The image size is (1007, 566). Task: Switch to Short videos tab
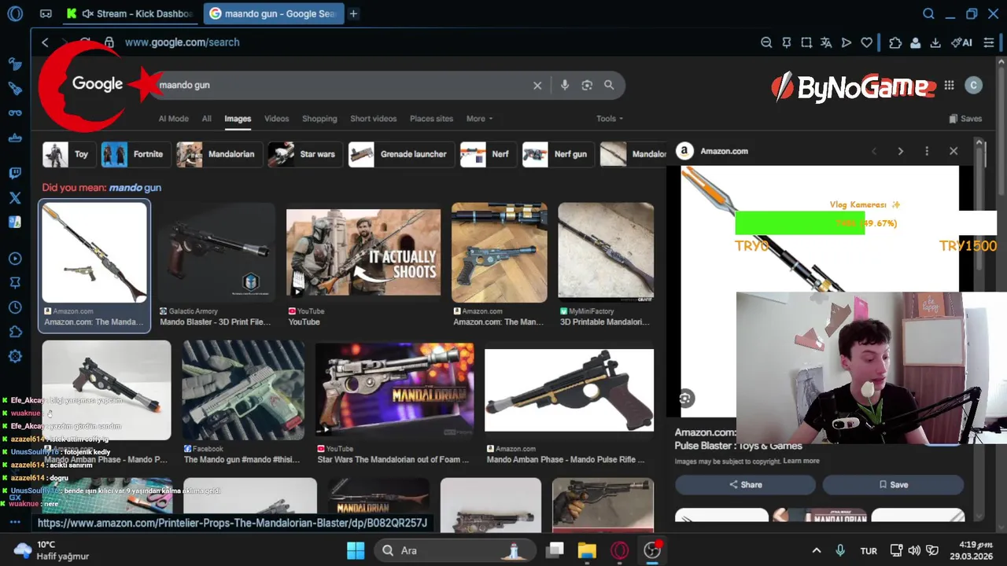pos(373,119)
